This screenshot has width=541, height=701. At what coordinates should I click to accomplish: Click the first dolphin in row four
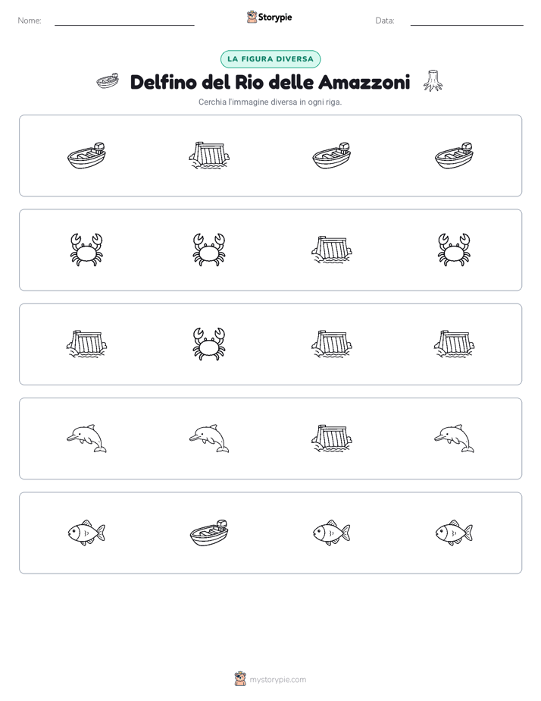86,439
